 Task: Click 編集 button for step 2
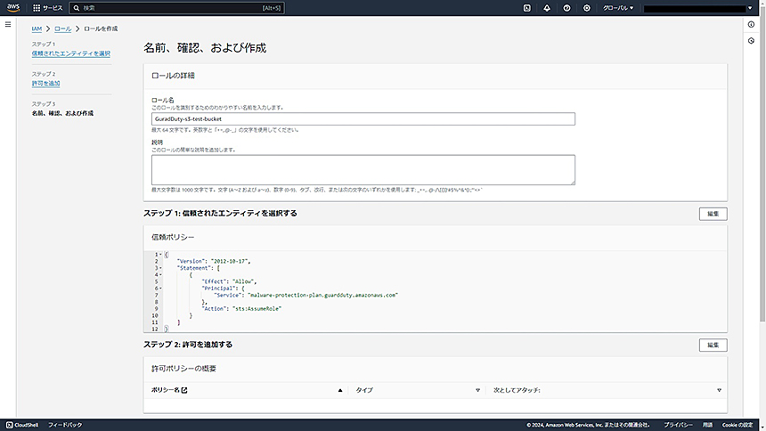pyautogui.click(x=713, y=345)
